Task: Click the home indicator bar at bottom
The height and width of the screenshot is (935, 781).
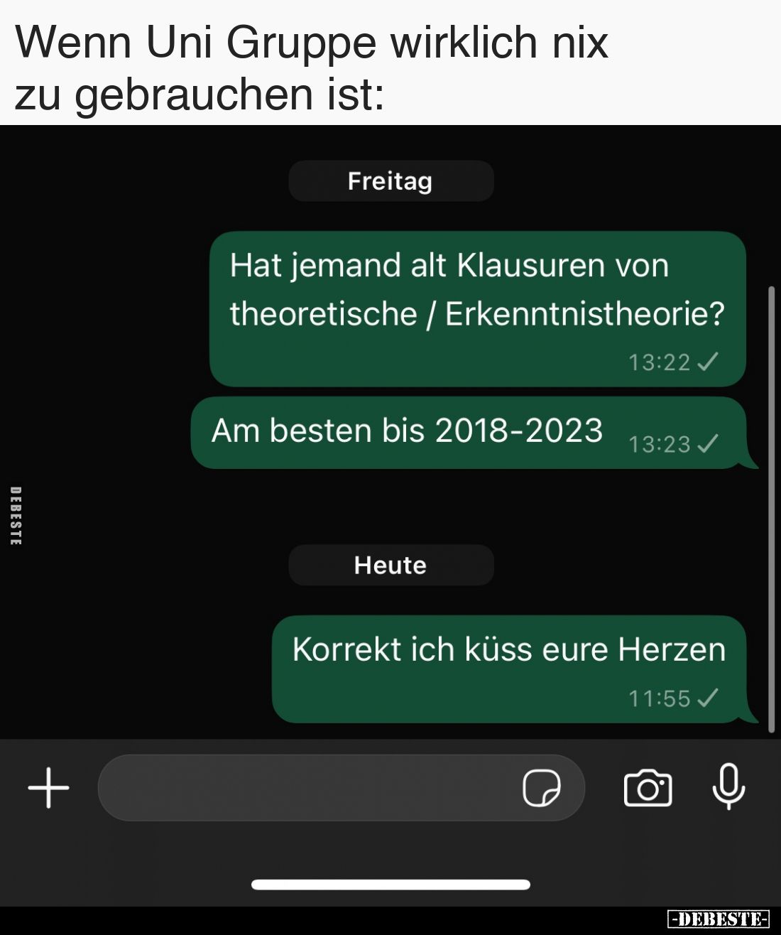Action: pos(390,885)
